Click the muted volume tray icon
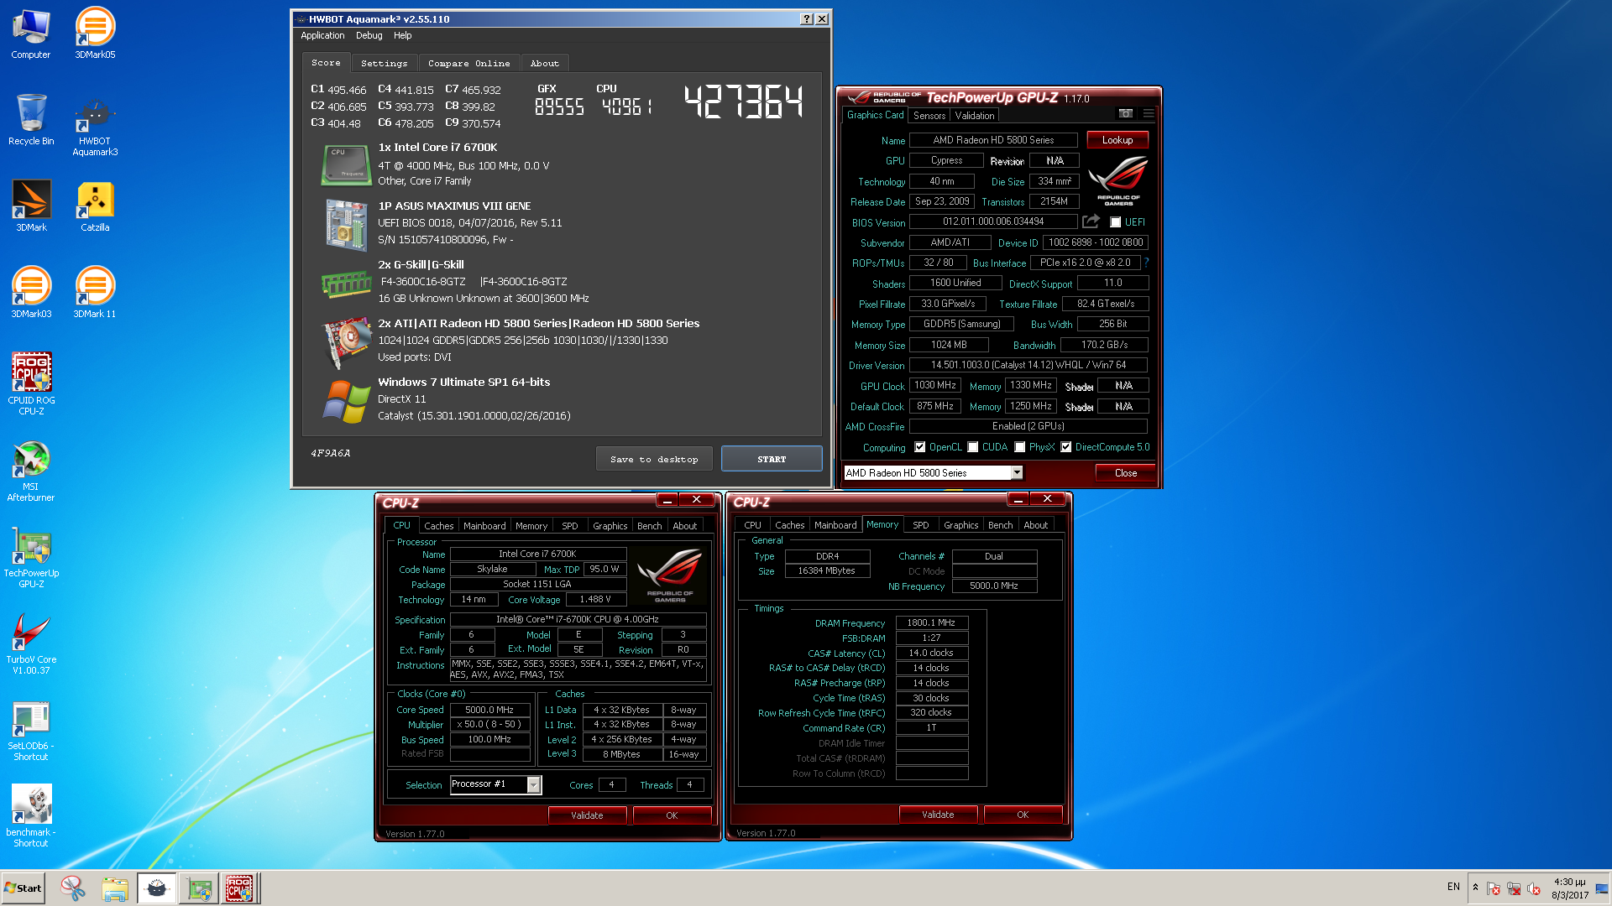This screenshot has height=906, width=1612. [x=1534, y=888]
